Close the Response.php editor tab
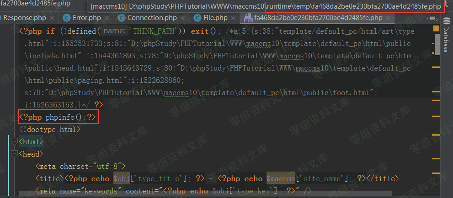This screenshot has height=198, width=453. click(51, 18)
